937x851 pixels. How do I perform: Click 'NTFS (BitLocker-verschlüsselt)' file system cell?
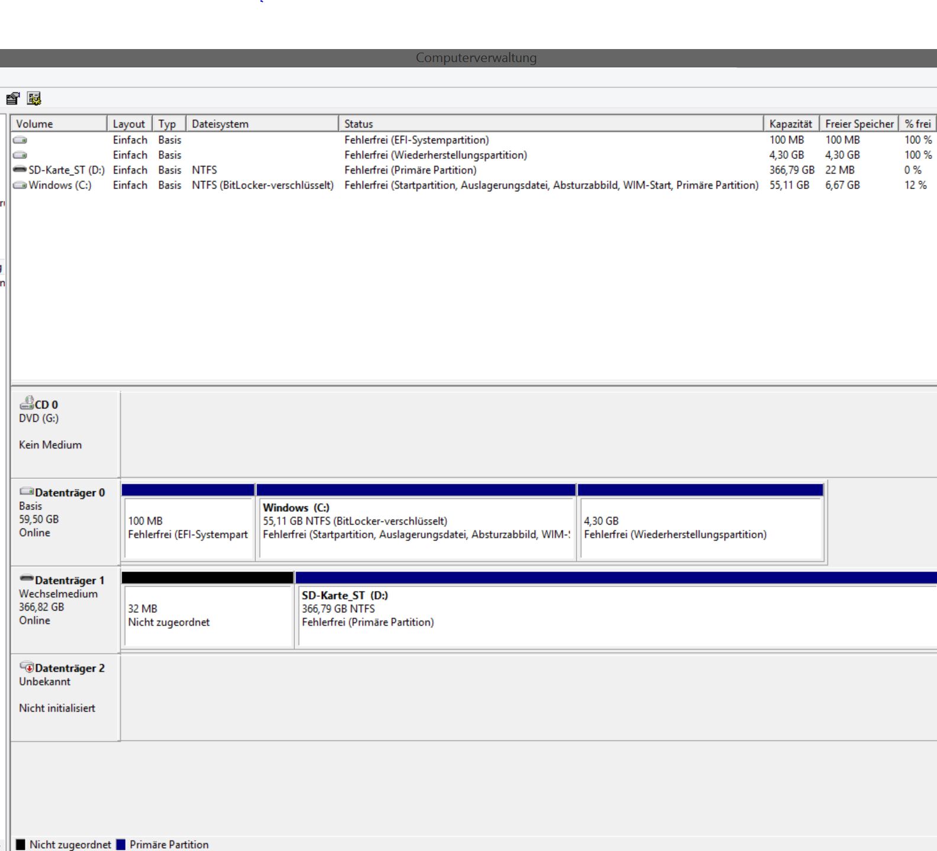[x=263, y=186]
